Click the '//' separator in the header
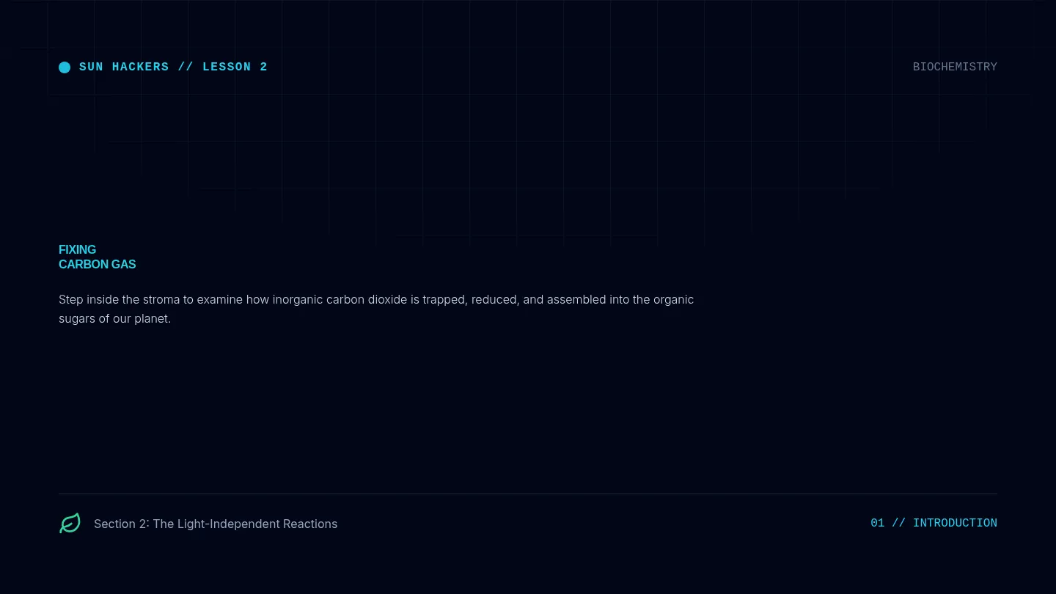The width and height of the screenshot is (1056, 594). point(186,67)
